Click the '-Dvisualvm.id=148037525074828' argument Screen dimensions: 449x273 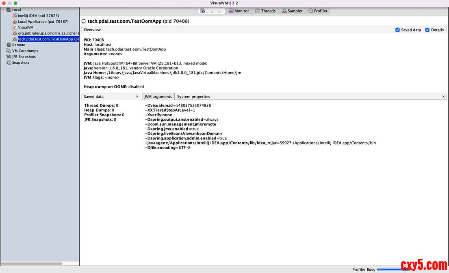coord(178,105)
